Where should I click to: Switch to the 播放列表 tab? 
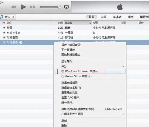(144, 17)
